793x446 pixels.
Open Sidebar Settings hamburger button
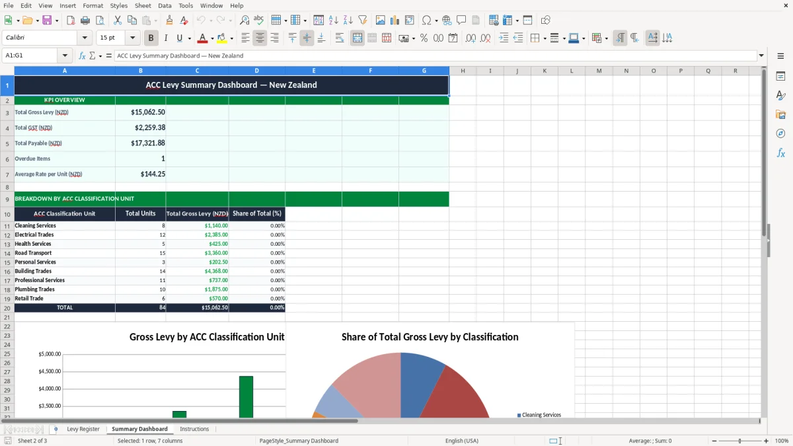pyautogui.click(x=780, y=56)
